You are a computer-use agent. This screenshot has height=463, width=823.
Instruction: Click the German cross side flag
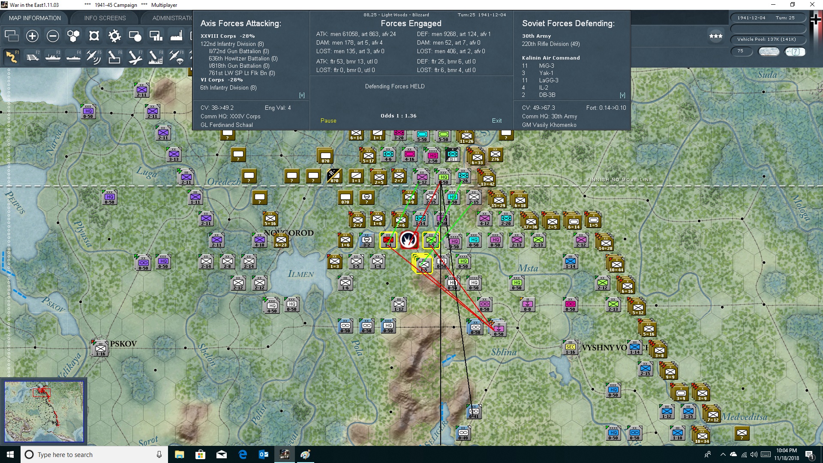pyautogui.click(x=816, y=19)
